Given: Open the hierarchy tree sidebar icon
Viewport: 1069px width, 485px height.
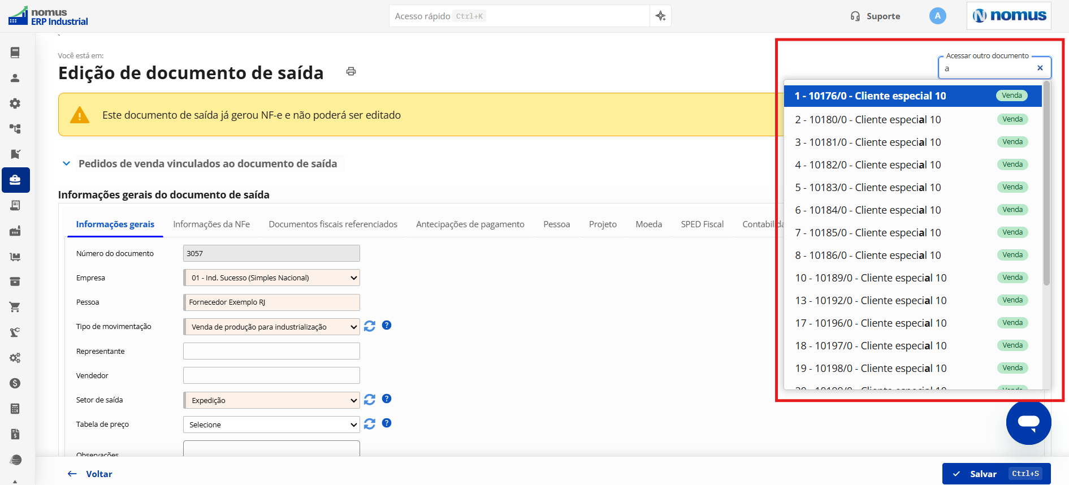Looking at the screenshot, I should coord(15,129).
